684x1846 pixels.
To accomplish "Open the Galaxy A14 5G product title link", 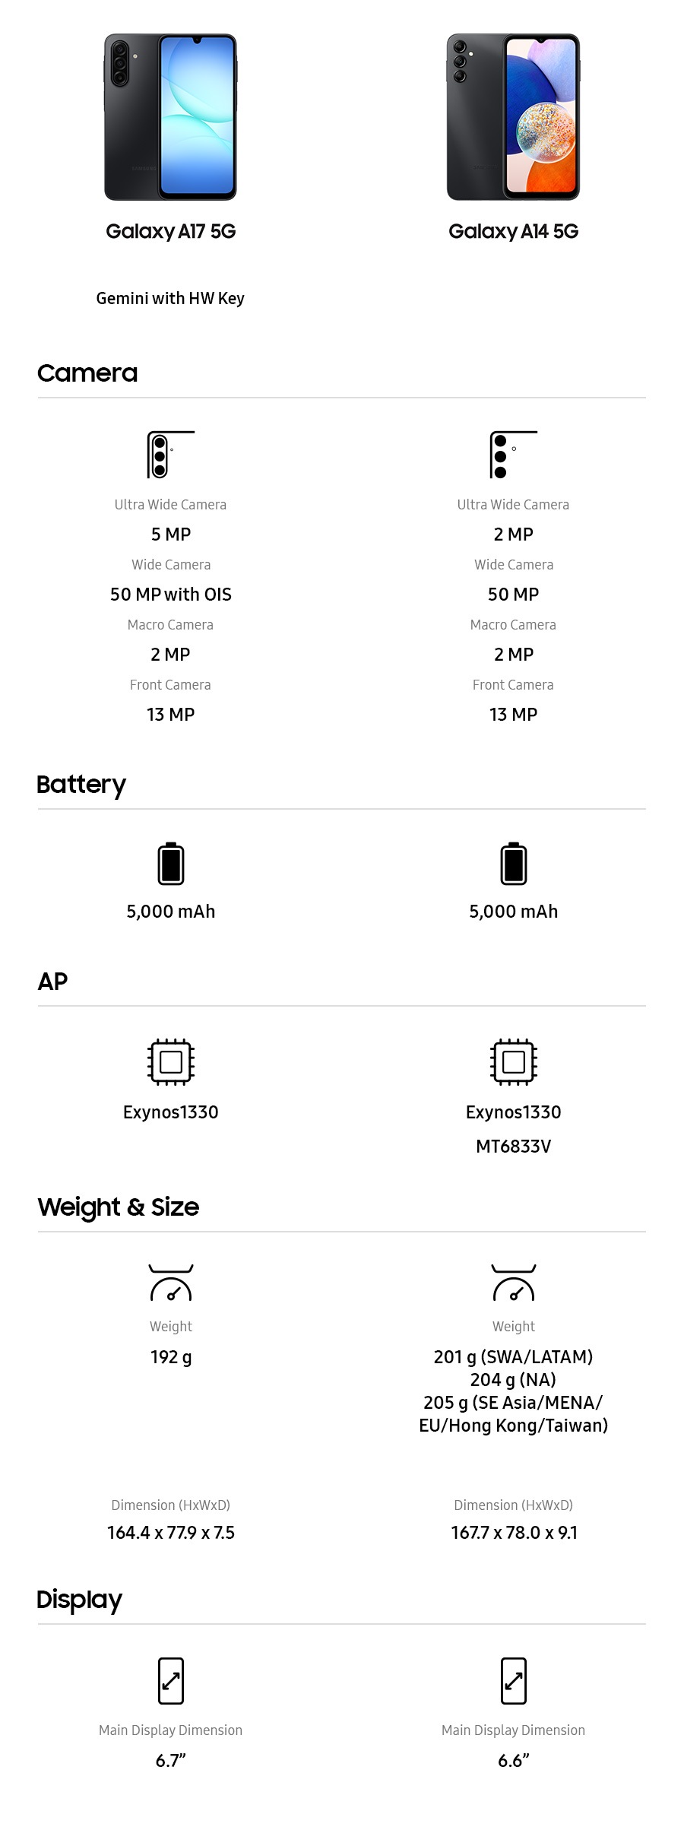I will click(513, 231).
